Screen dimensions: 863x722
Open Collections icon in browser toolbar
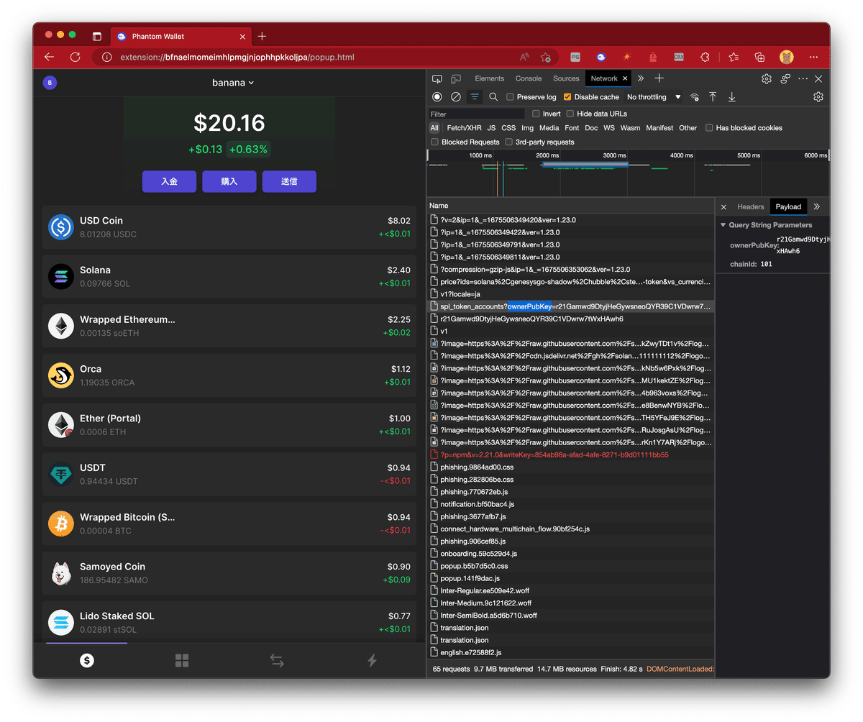(759, 57)
